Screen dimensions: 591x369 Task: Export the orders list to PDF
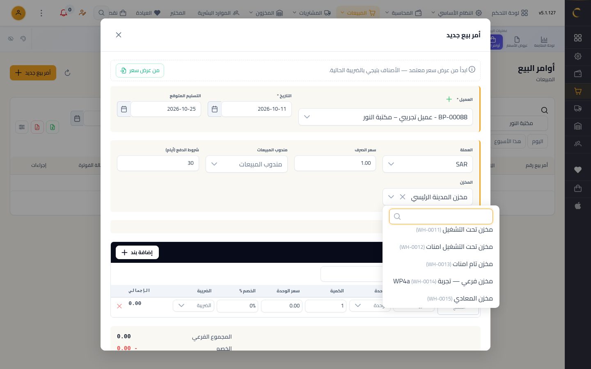coord(37,127)
